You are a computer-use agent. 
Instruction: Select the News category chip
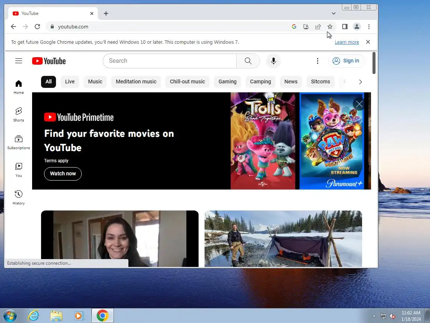(291, 81)
